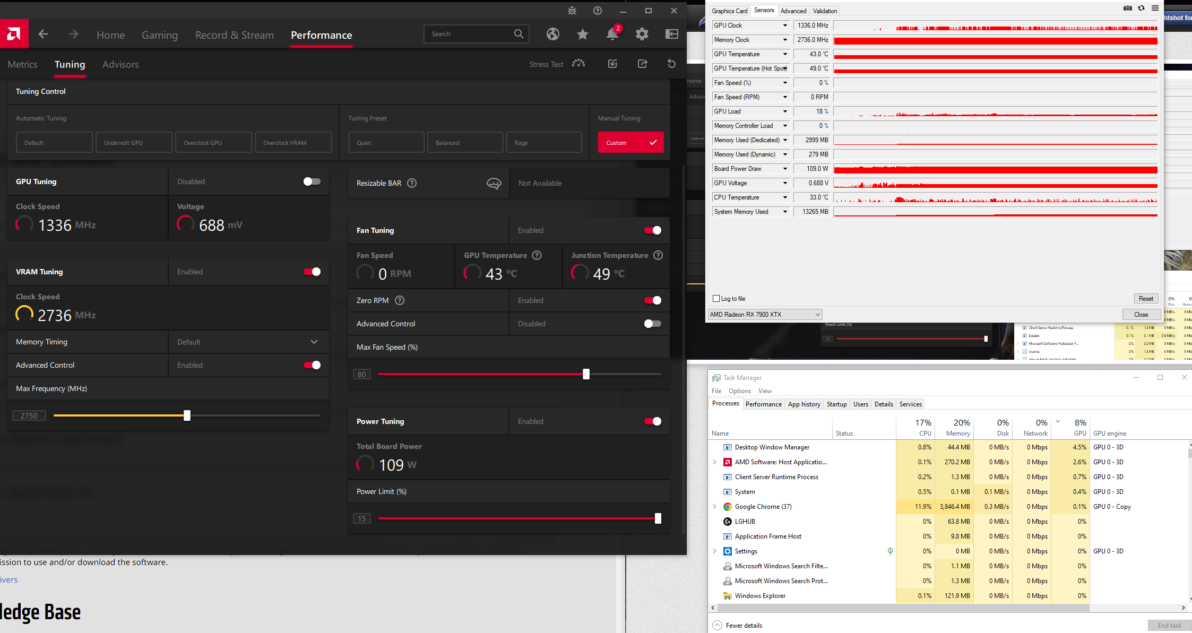Click the Max Frequency 2750 value box
Screen dimensions: 1192x633
point(29,415)
